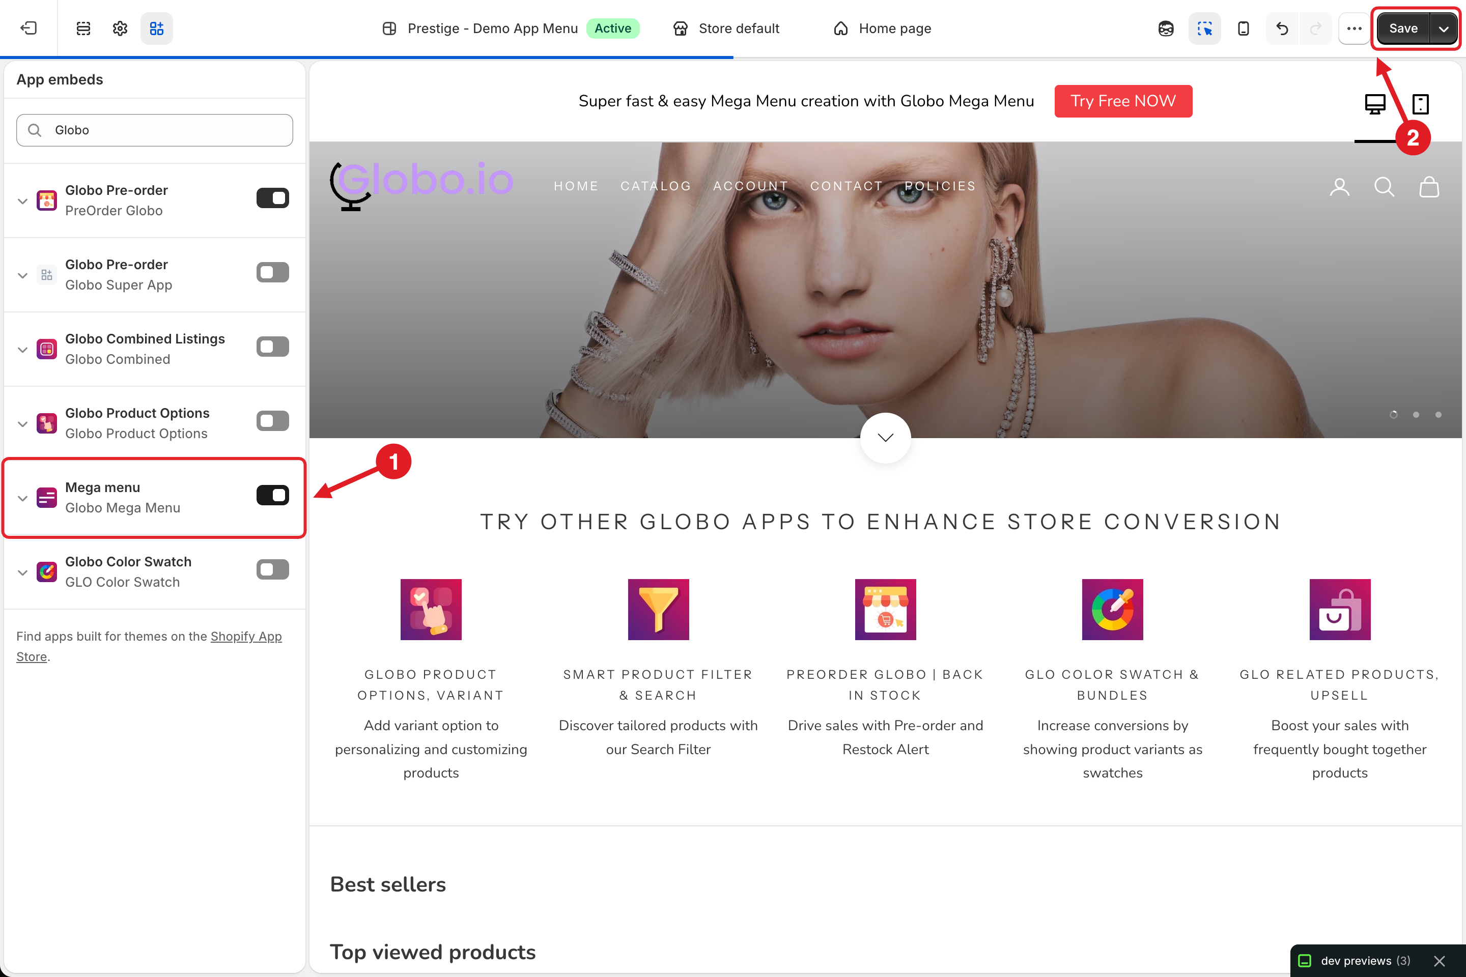Click the search magnifier in store header

click(1385, 186)
